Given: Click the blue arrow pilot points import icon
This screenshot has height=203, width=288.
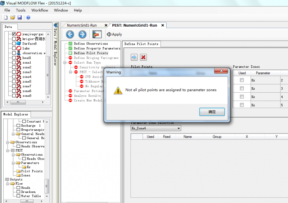Looking at the screenshot, I should tap(134, 57).
